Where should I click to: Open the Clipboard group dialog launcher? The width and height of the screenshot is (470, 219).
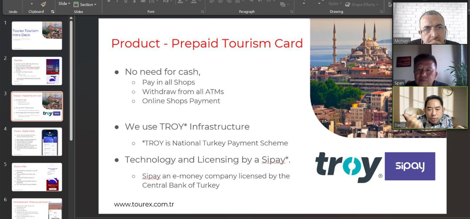(x=53, y=12)
